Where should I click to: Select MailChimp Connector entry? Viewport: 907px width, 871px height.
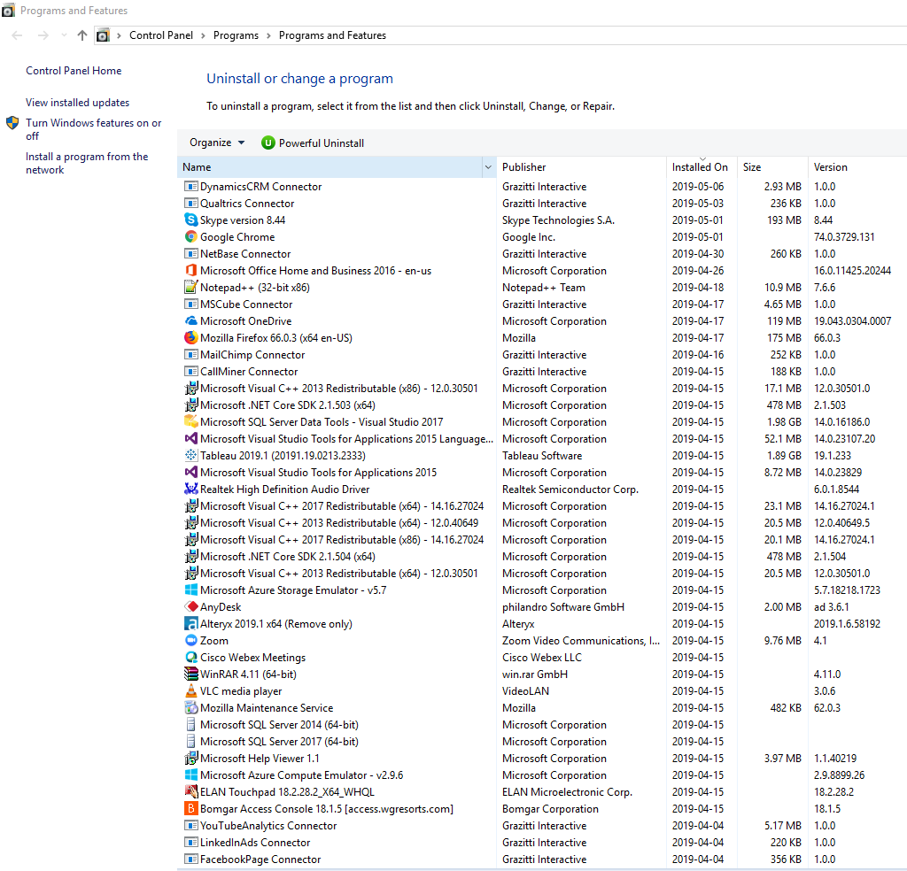click(542, 355)
